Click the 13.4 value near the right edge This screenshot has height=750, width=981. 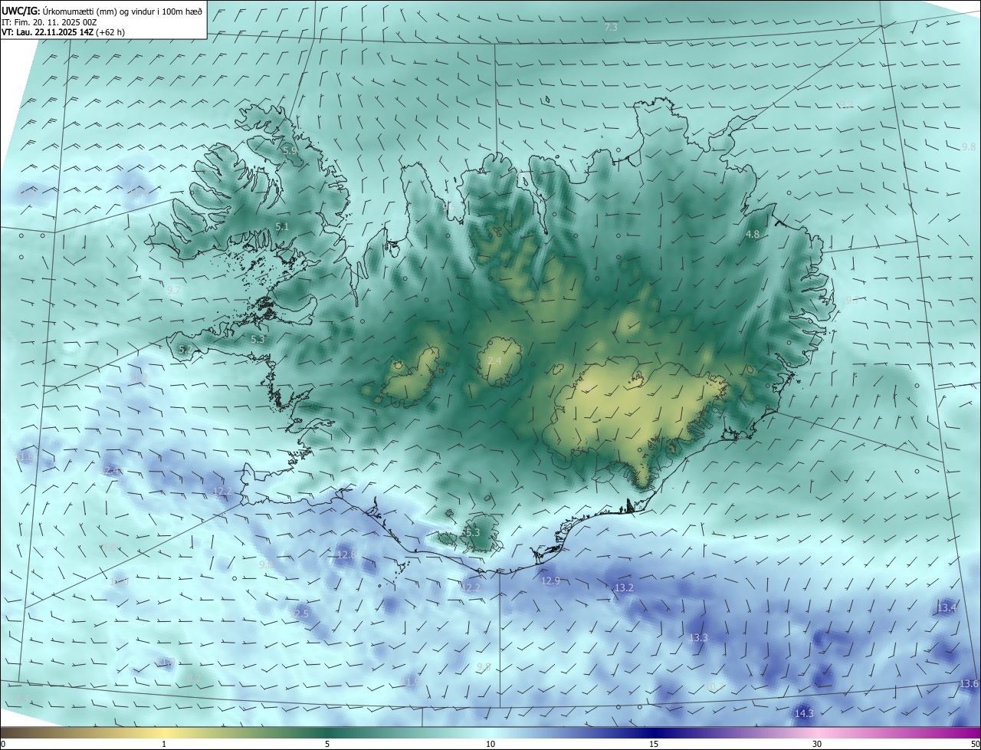[947, 607]
